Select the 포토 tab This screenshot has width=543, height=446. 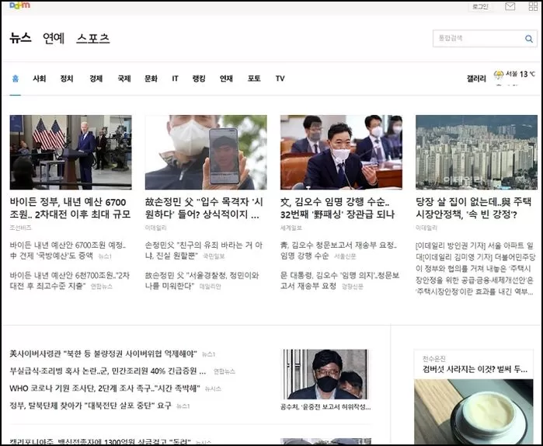pyautogui.click(x=254, y=78)
